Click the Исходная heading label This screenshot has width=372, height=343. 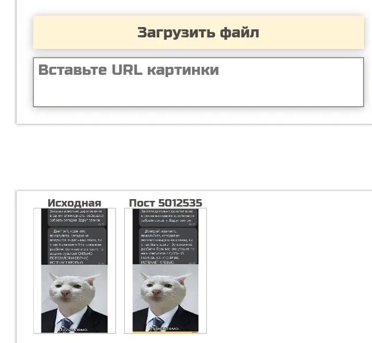click(75, 203)
